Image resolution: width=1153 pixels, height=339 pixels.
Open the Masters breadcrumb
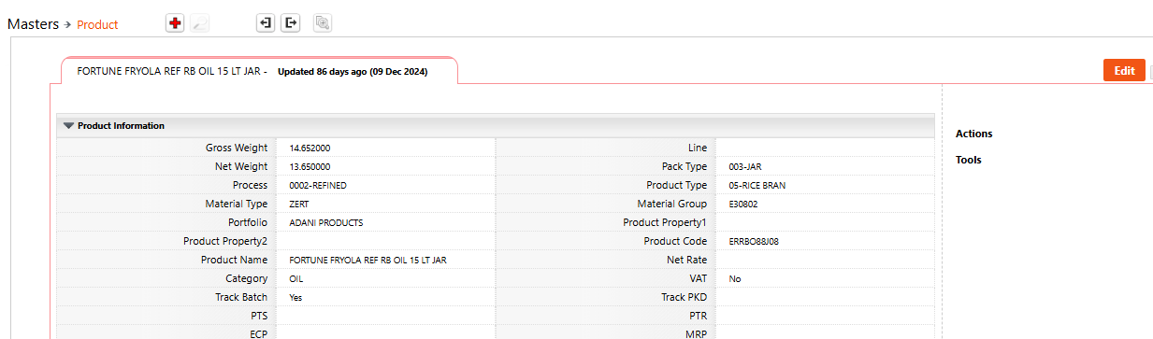[34, 24]
